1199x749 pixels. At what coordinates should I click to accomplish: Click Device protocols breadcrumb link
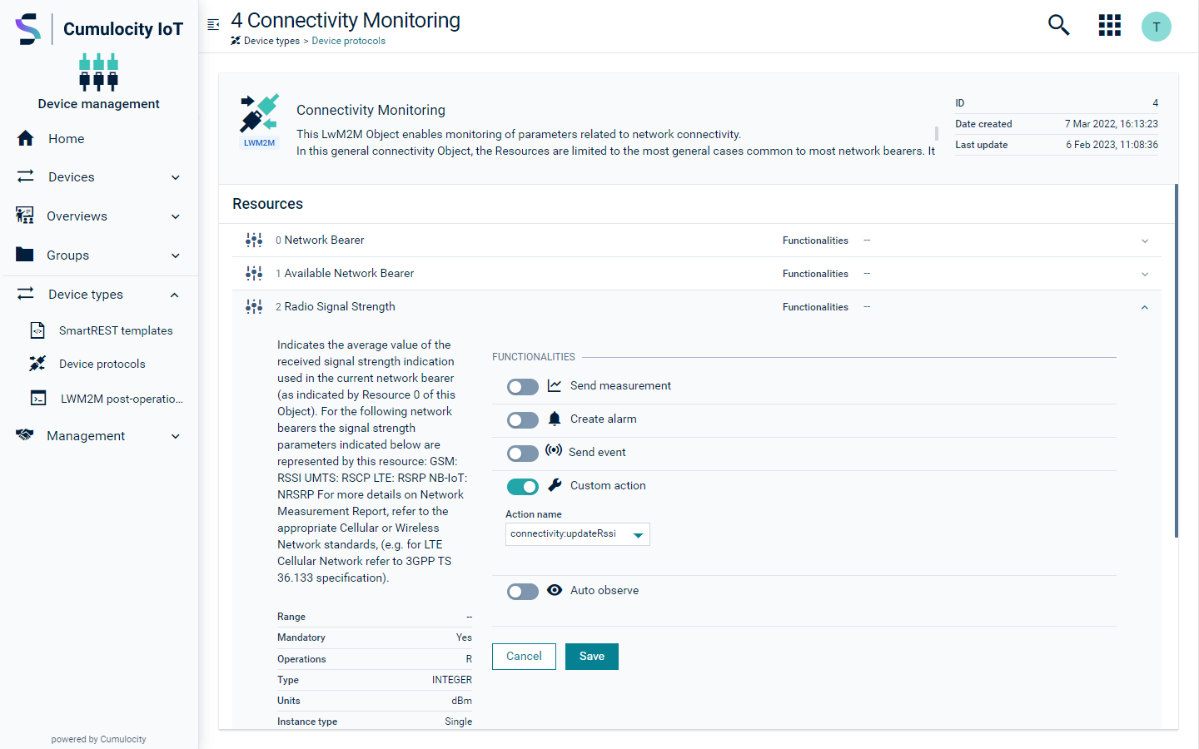(348, 41)
